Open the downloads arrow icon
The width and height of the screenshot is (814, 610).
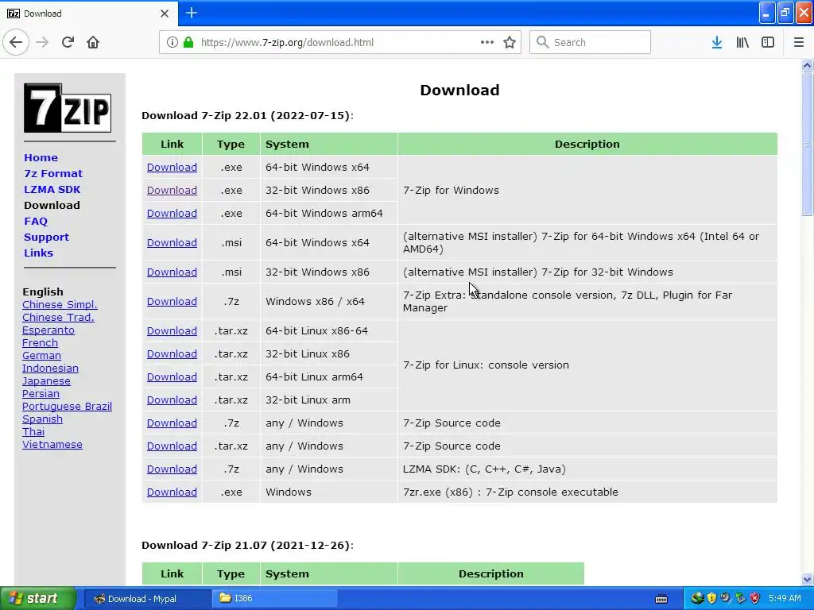pos(717,42)
